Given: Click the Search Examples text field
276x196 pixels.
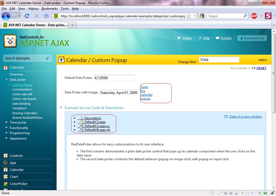Looking at the screenshot, I should click(25, 58).
